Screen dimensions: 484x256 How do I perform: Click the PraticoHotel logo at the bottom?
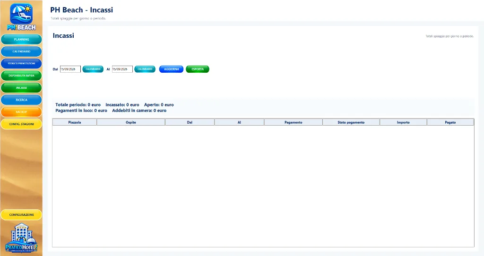point(21,238)
